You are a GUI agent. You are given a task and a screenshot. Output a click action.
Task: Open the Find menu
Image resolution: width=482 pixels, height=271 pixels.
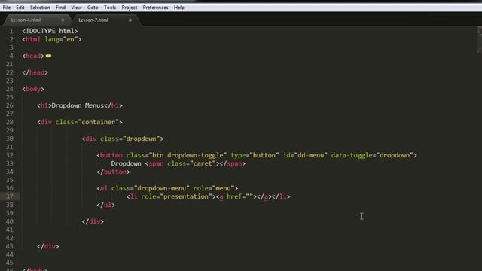click(60, 8)
